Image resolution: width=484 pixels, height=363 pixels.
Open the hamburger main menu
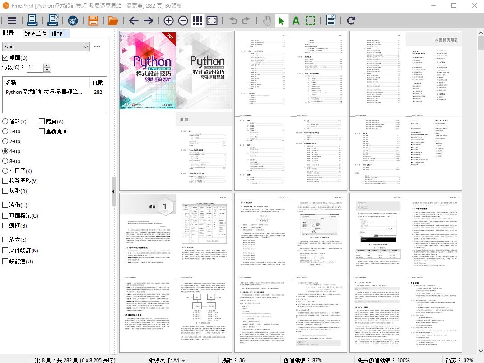pos(12,20)
